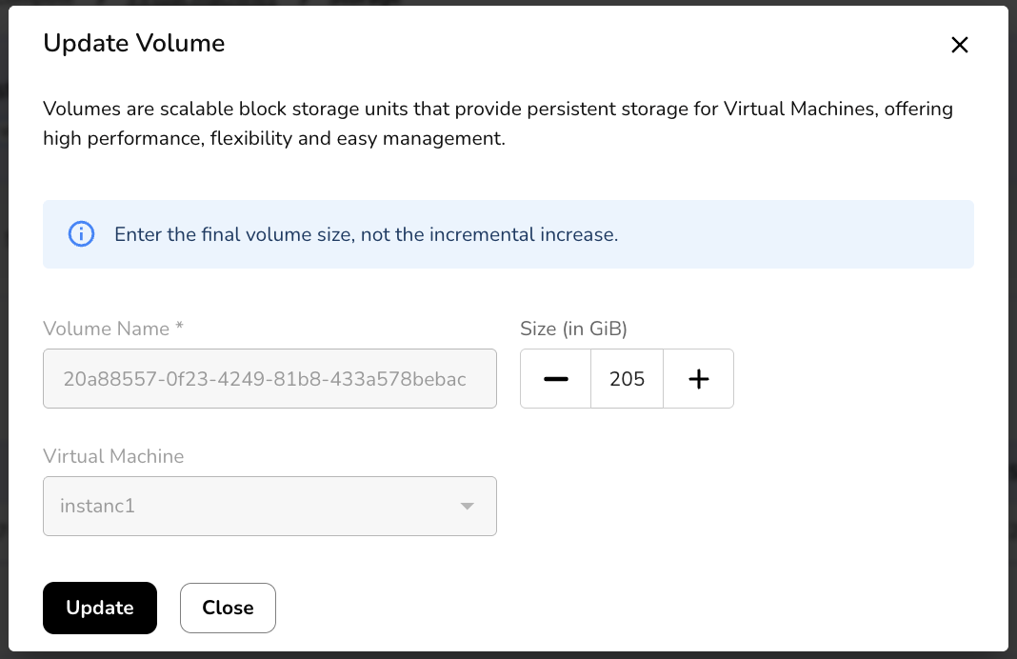The width and height of the screenshot is (1017, 659).
Task: Click the disabled Volume Name input field
Action: [x=269, y=379]
